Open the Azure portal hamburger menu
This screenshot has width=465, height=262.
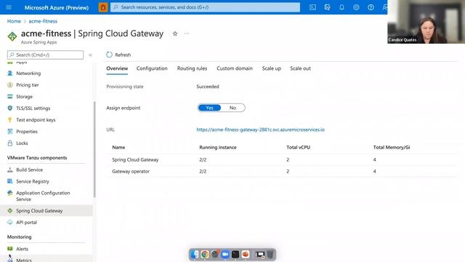[x=9, y=7]
